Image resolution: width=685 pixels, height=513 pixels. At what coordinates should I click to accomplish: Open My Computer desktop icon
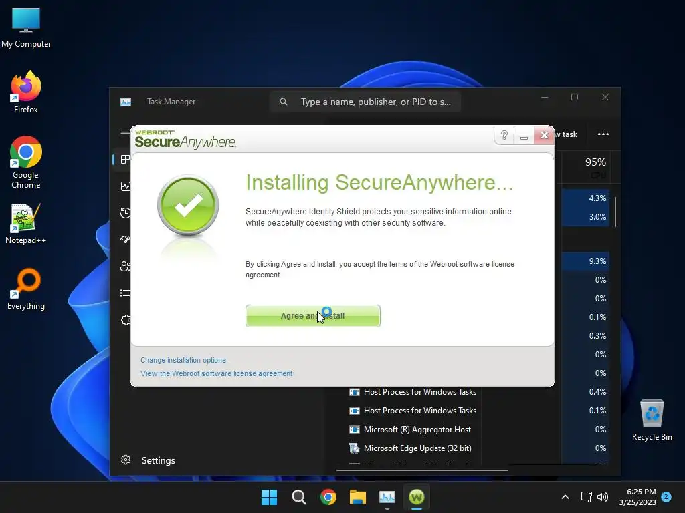[x=26, y=27]
